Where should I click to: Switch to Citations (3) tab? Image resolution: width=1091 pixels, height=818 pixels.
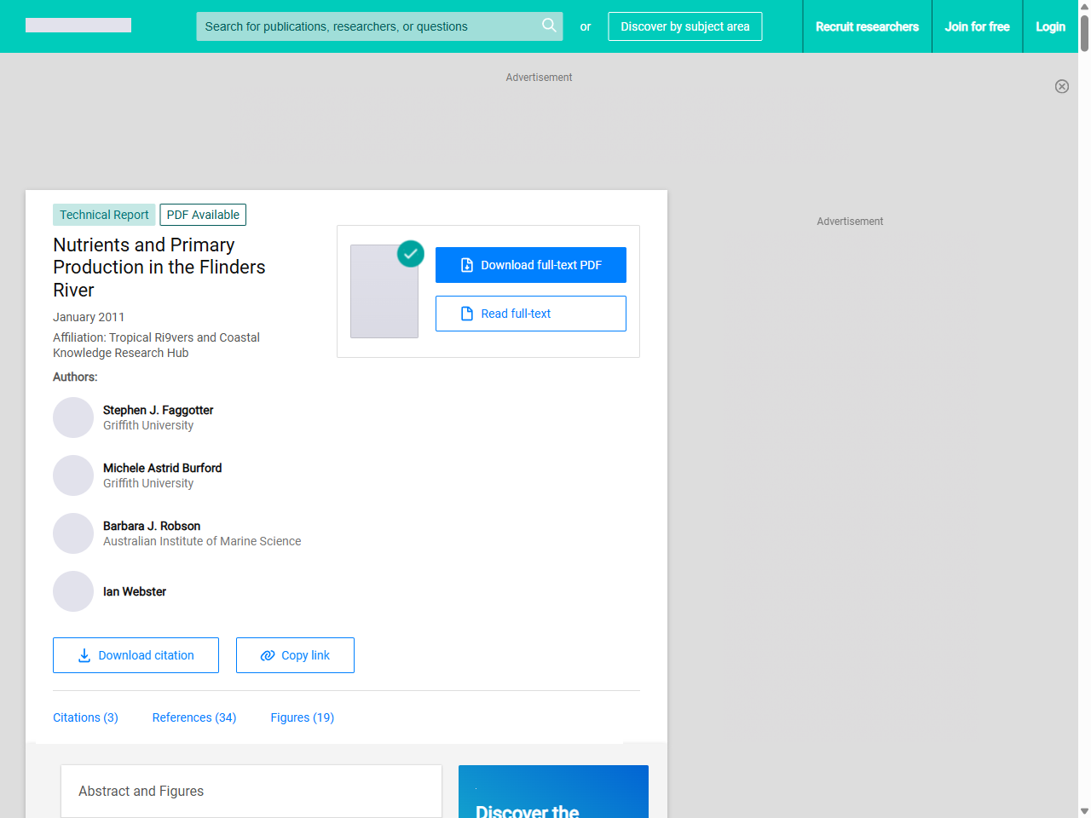(85, 717)
